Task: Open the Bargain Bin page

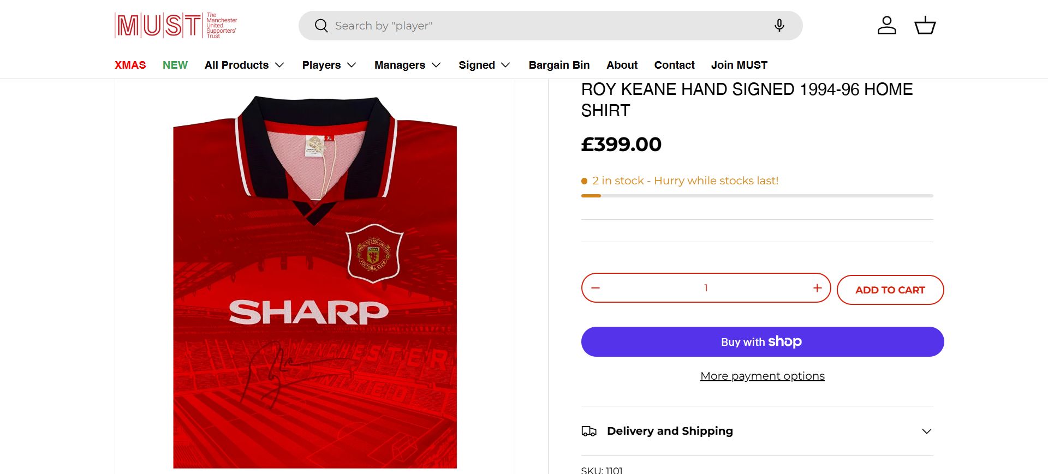Action: pos(559,65)
